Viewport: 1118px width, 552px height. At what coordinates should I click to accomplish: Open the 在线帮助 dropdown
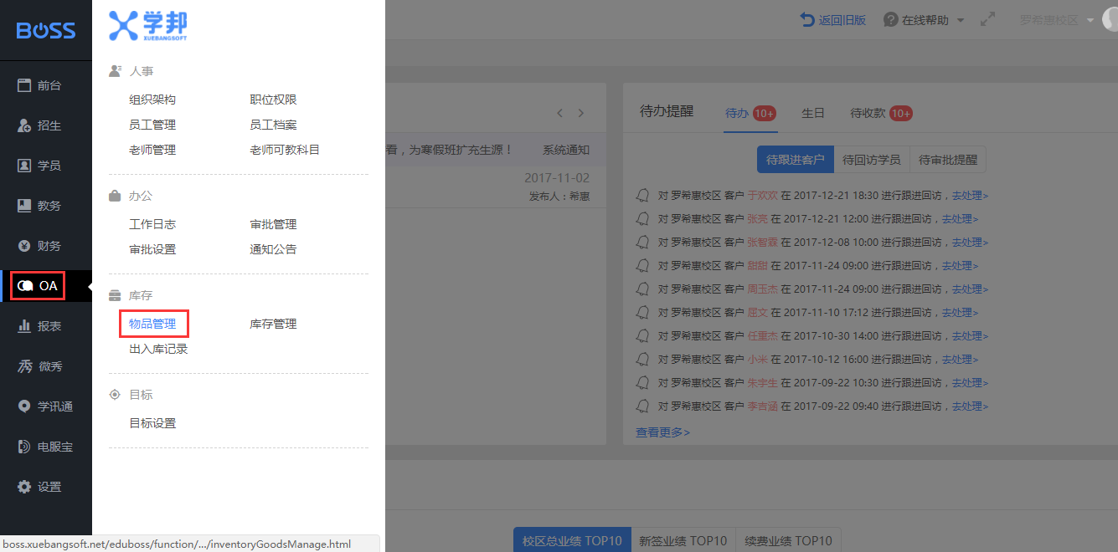tap(925, 19)
